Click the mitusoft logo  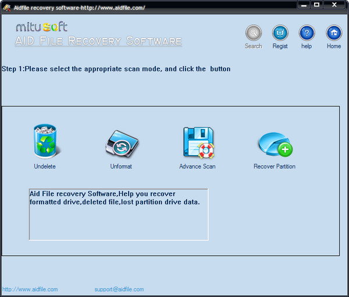click(x=42, y=27)
